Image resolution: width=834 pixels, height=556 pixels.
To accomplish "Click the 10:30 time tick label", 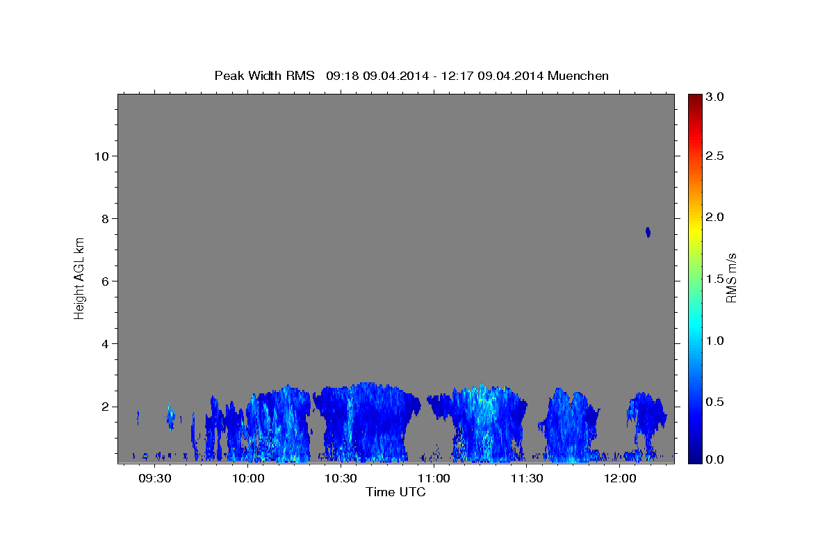I will 341,479.
